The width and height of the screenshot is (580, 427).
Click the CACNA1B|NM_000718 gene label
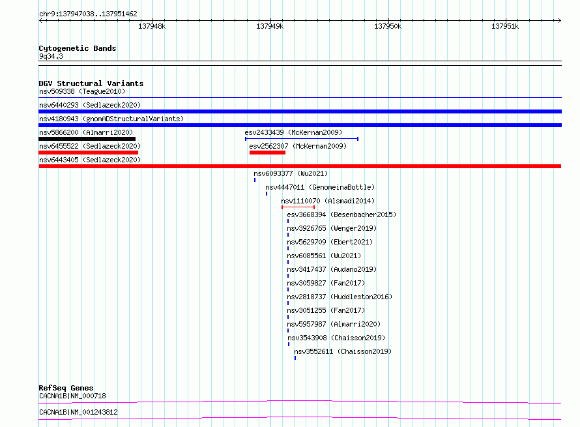pyautogui.click(x=72, y=396)
